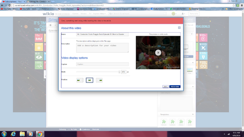Edit the video Name field
Image resolution: width=244 pixels, height=137 pixels.
tap(103, 34)
